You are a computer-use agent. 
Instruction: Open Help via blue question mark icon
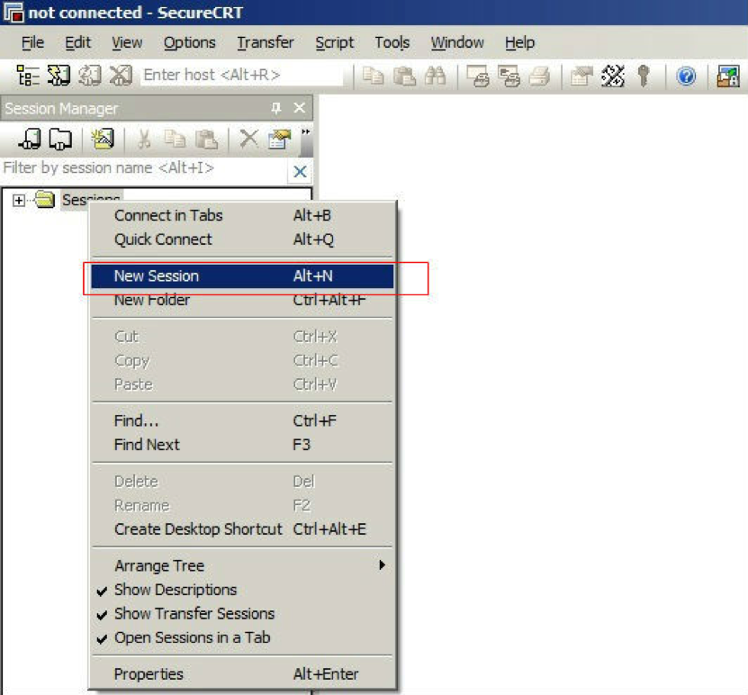[x=686, y=76]
